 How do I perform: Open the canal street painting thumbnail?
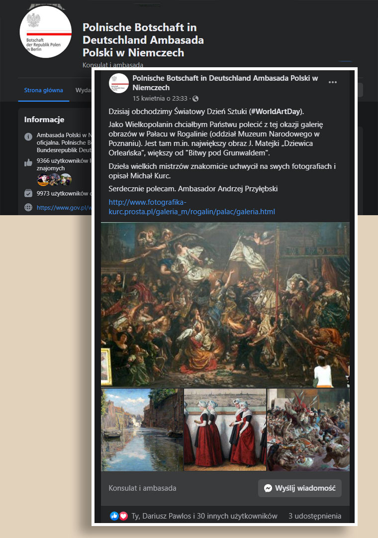142,429
